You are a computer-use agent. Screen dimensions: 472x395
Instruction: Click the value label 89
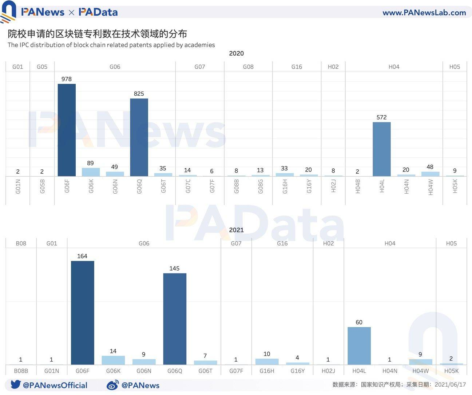pos(90,163)
